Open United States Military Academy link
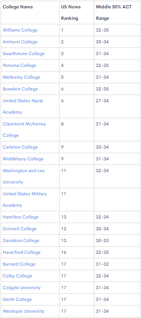141x318 pixels. [x=25, y=199]
